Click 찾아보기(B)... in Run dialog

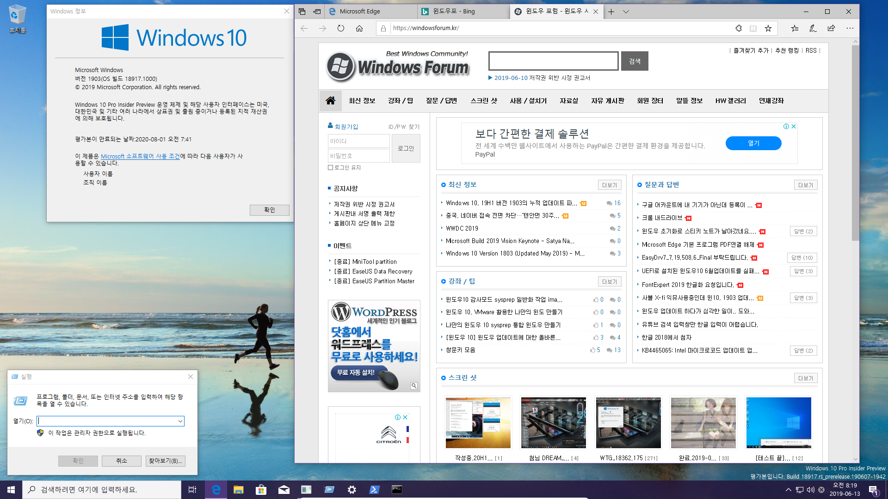tap(165, 461)
